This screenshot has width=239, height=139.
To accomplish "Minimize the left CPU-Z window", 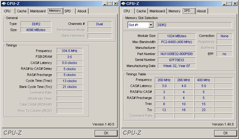I will [x=104, y=4].
